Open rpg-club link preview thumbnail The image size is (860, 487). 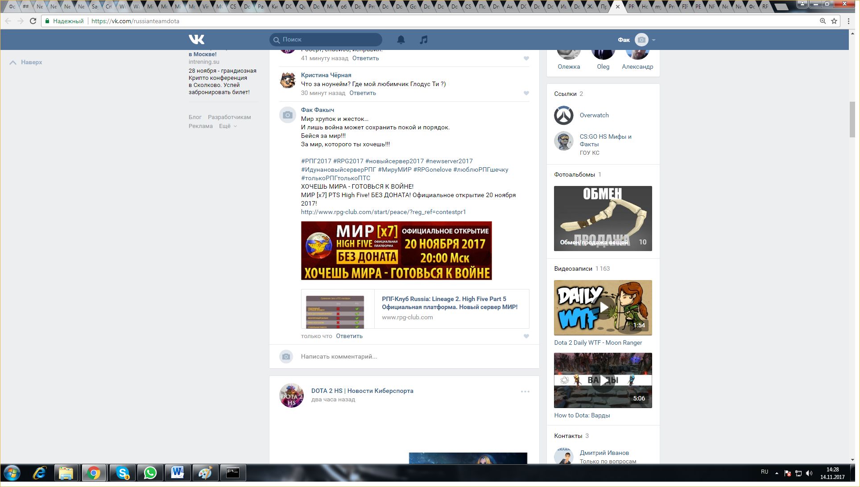[335, 311]
